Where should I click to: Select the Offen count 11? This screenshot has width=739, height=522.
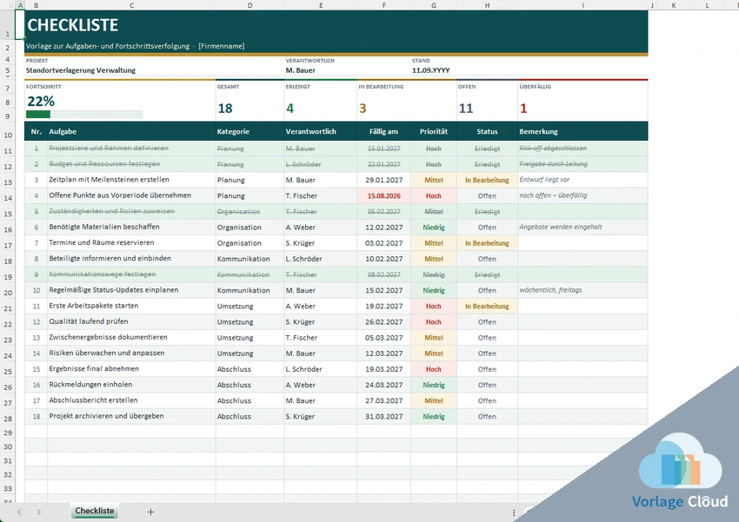466,109
